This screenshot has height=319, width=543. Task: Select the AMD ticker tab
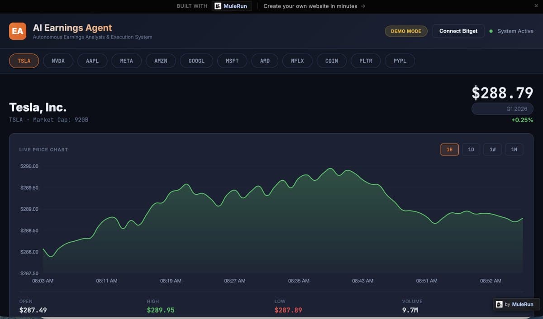click(x=265, y=61)
